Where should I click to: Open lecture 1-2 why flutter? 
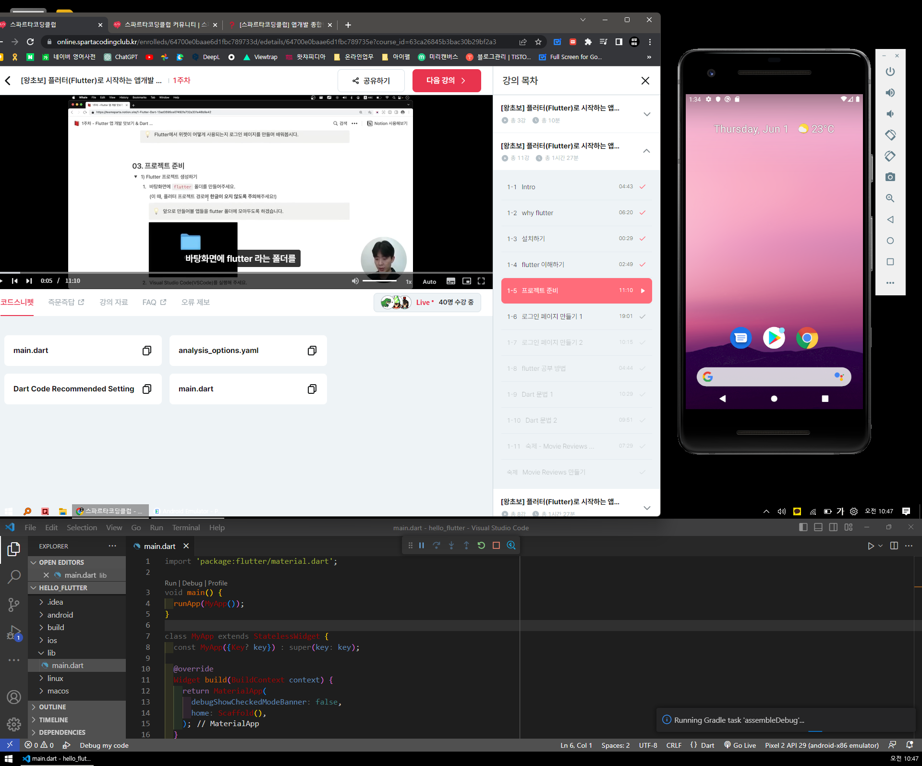point(576,213)
